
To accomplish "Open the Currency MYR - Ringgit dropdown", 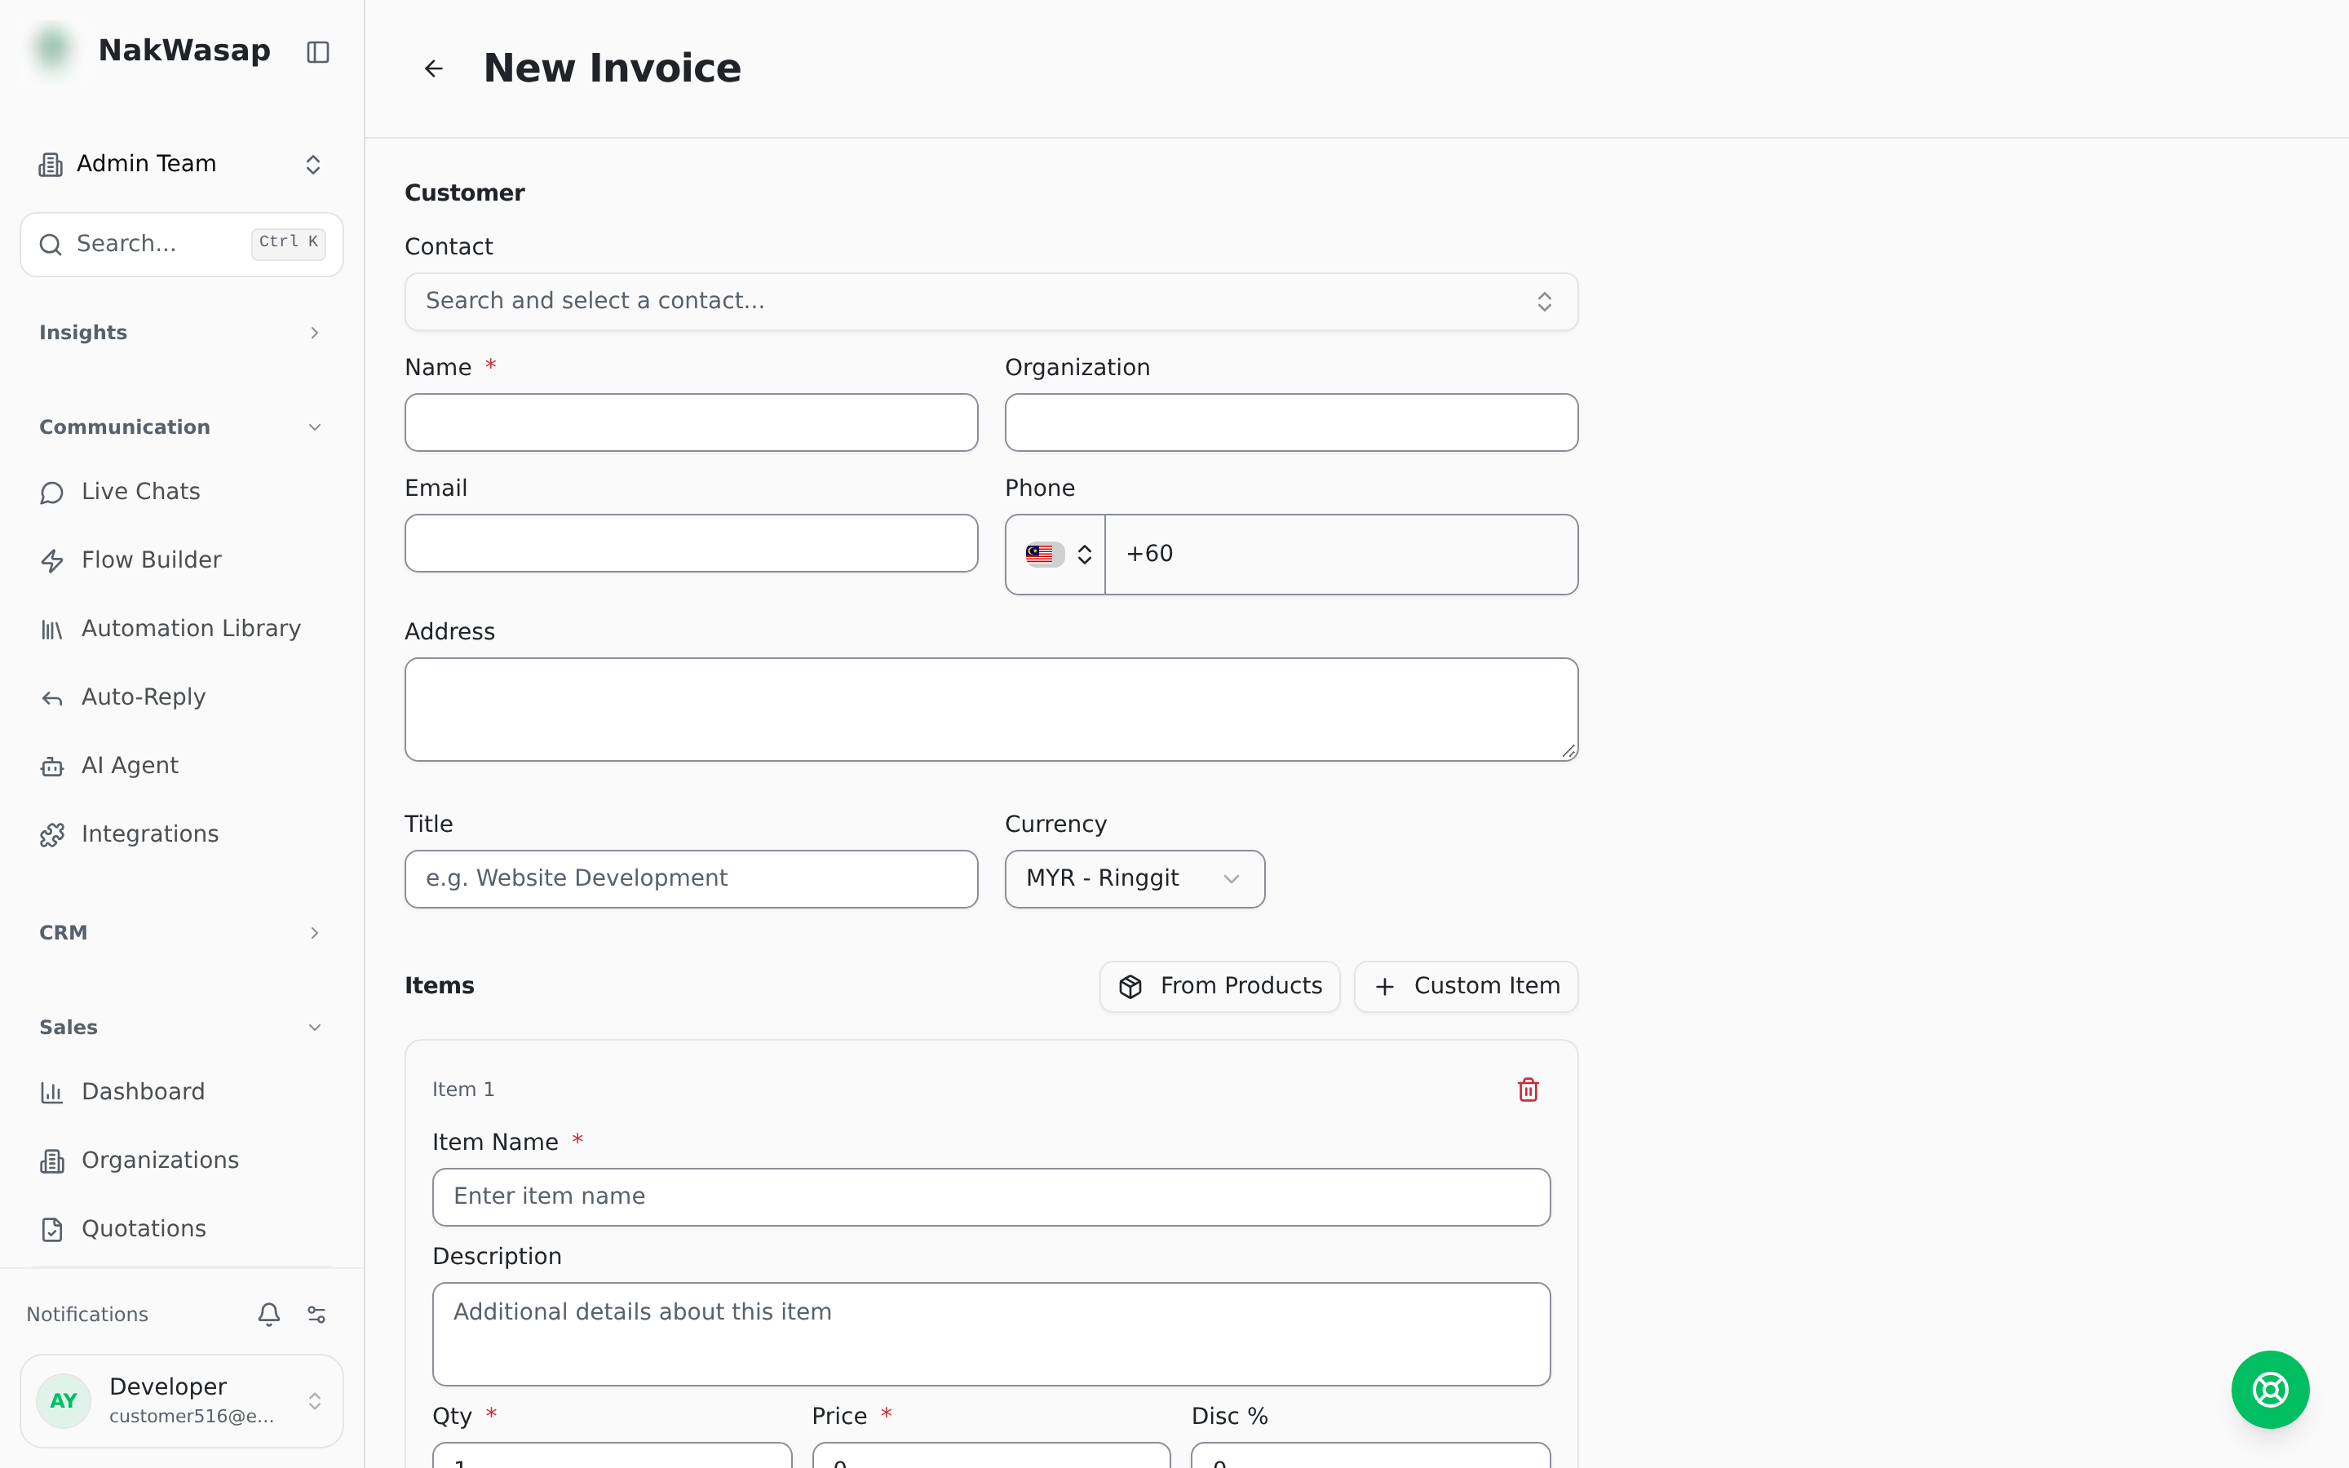I will click(1135, 878).
